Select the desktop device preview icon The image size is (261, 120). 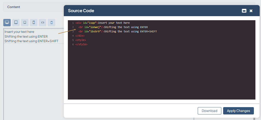pos(7,22)
